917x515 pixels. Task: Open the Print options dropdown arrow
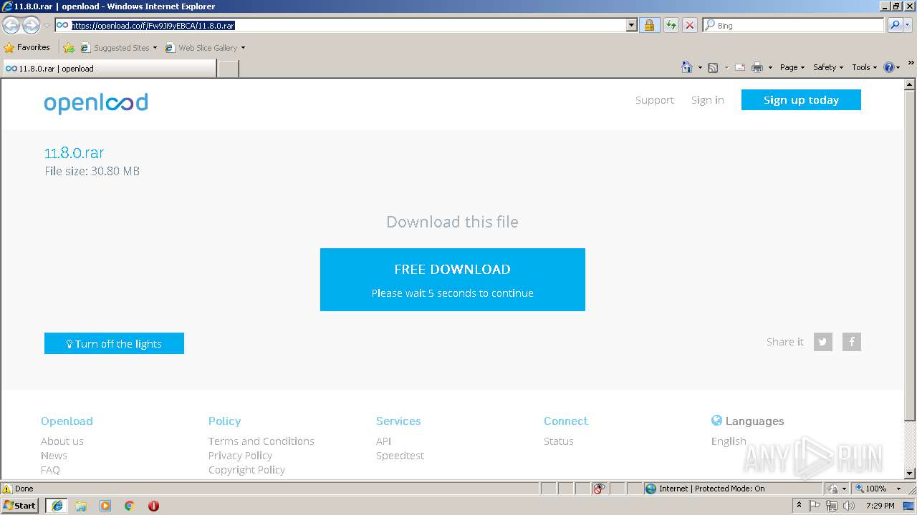[770, 67]
